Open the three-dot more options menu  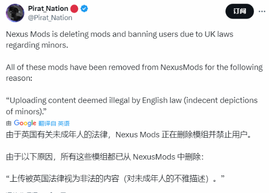click(x=262, y=11)
